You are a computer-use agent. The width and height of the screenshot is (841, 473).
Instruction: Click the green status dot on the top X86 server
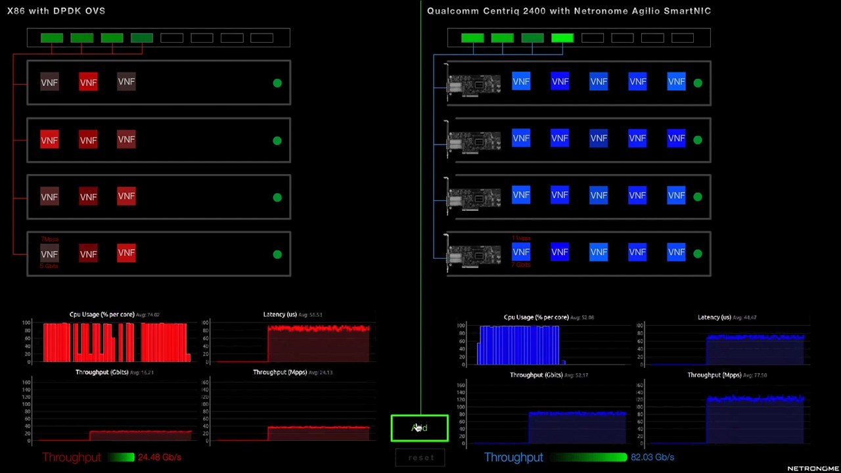(x=277, y=83)
